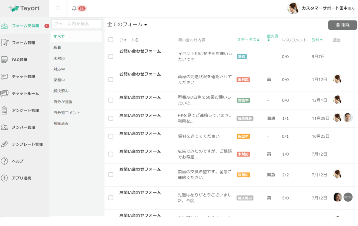Click the 削除 (delete) button
This screenshot has width=358, height=226.
(x=342, y=25)
